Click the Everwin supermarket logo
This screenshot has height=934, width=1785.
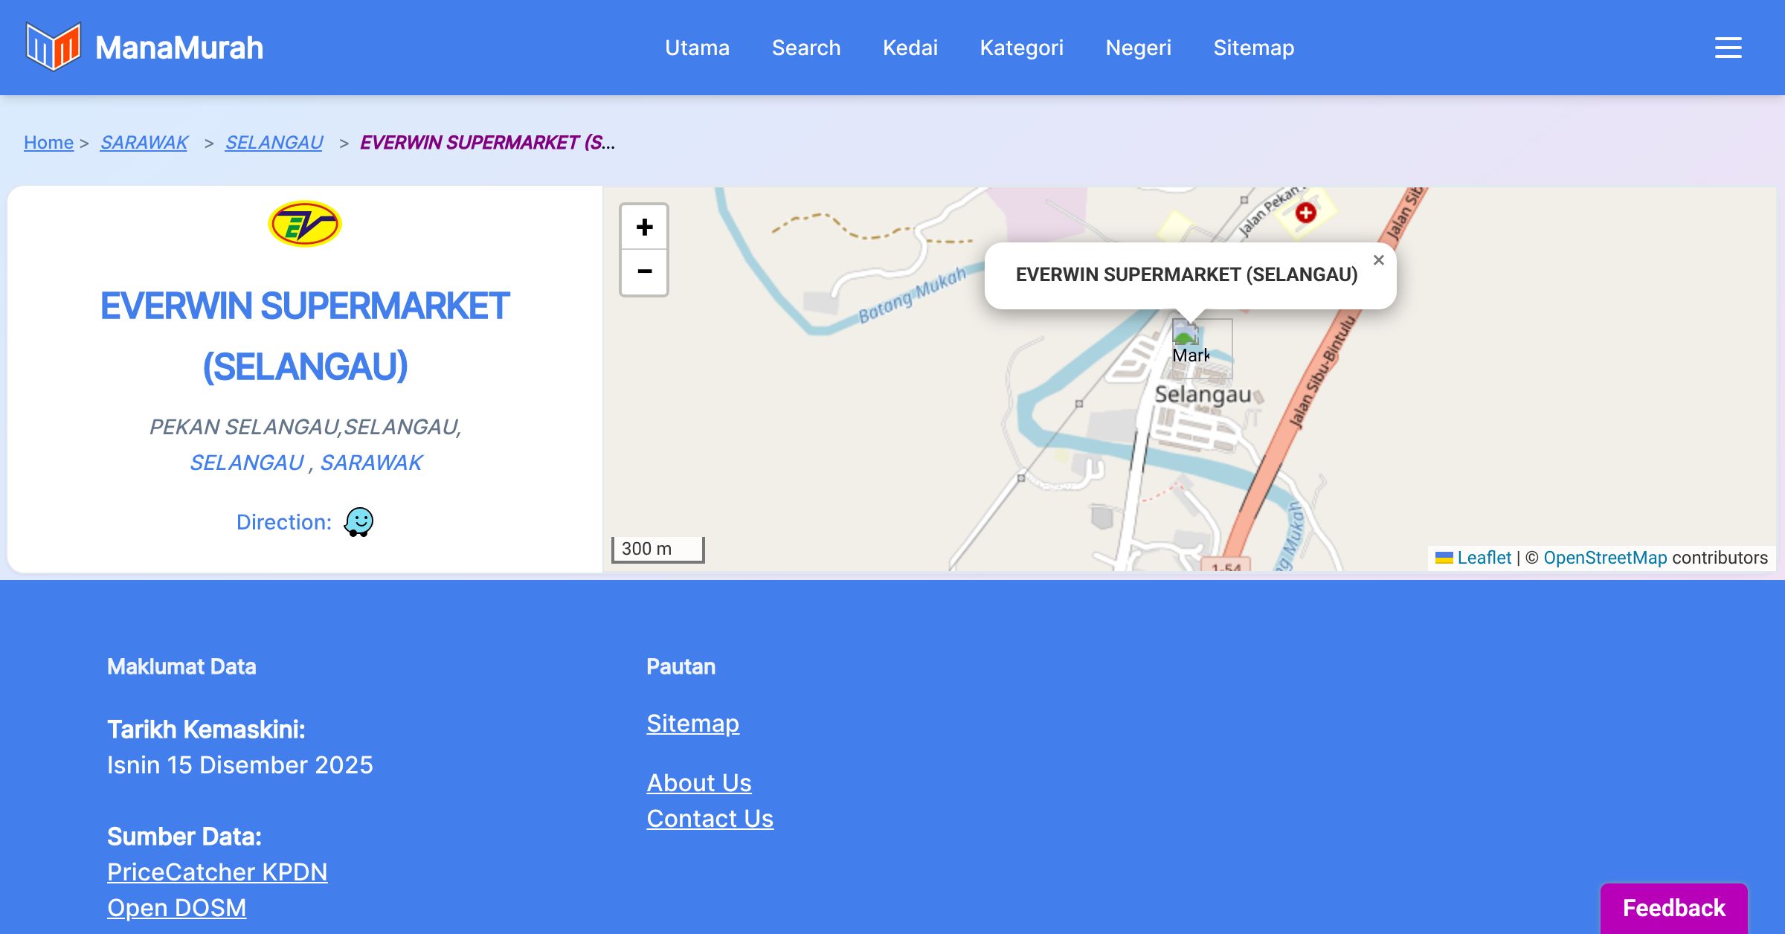click(x=304, y=223)
